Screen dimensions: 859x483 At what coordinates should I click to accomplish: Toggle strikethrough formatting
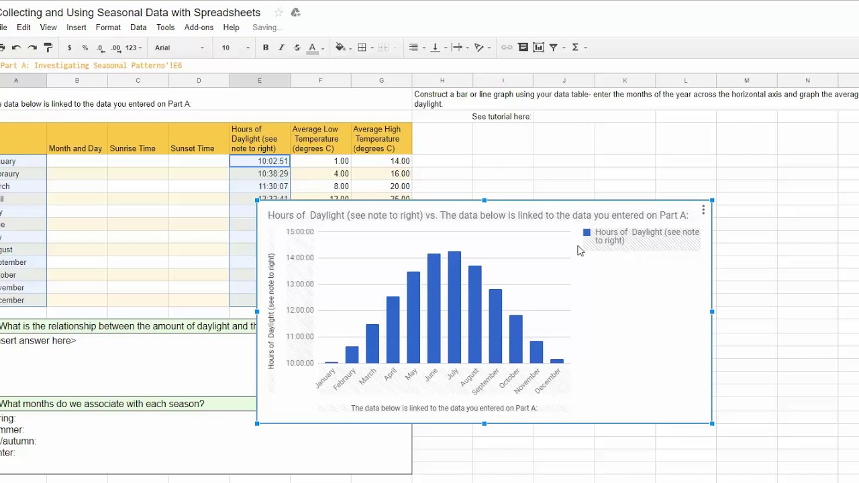tap(297, 48)
